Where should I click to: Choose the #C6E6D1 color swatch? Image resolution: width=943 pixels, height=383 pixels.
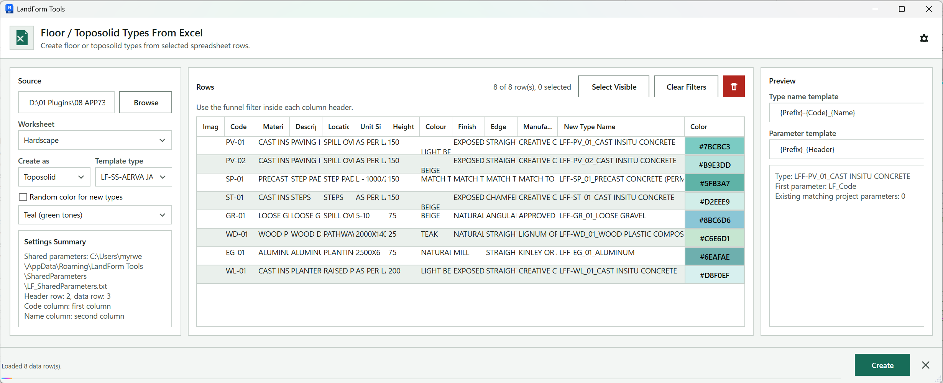715,238
